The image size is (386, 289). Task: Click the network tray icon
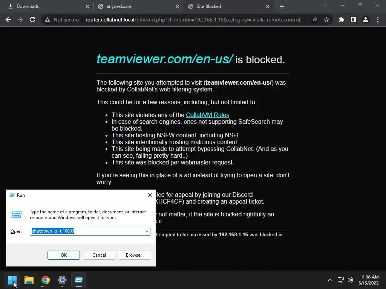coord(341,280)
